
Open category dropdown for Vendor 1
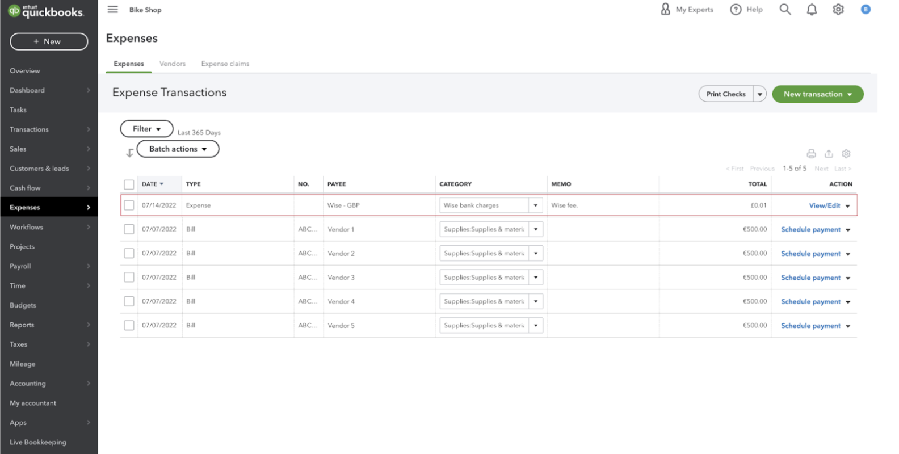point(535,229)
